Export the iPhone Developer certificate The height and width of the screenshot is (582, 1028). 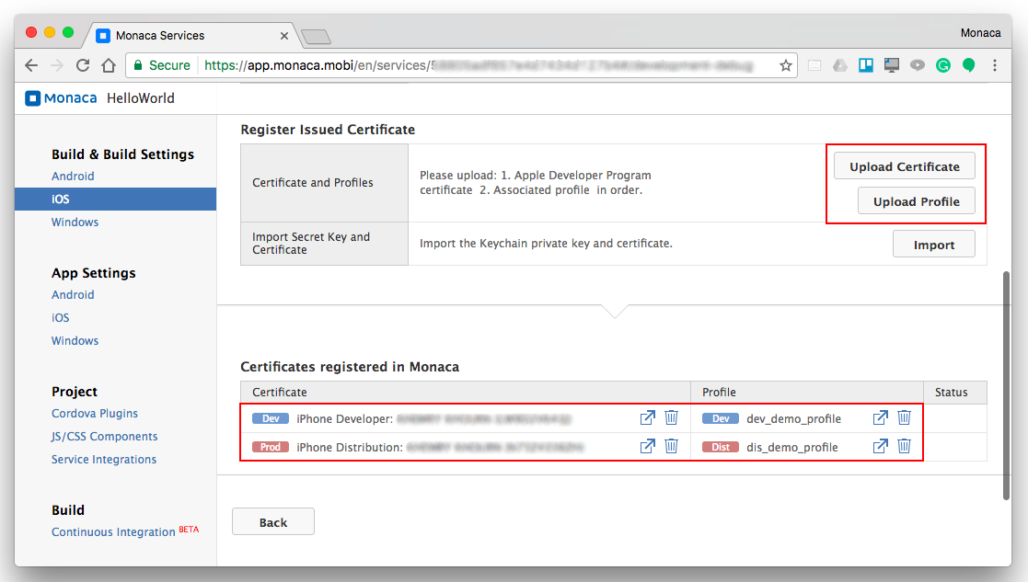click(x=647, y=418)
